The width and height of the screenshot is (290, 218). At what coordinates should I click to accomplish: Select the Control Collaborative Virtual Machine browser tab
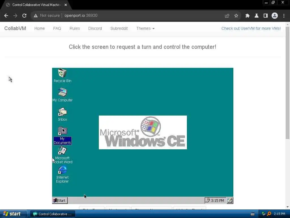click(36, 5)
